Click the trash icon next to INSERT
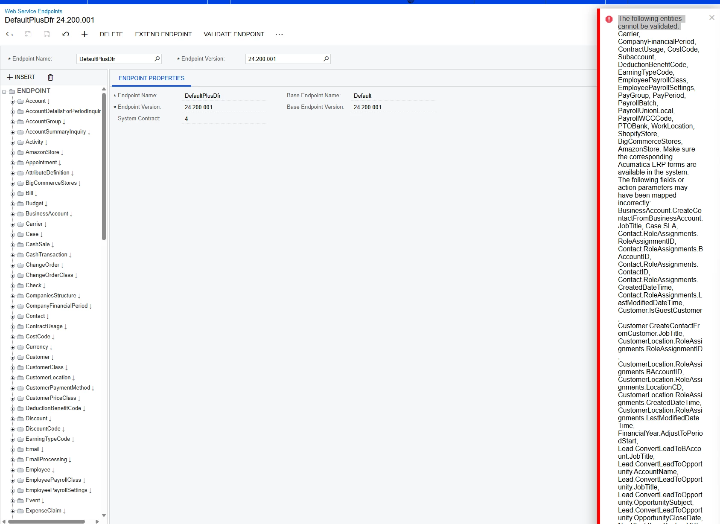The image size is (720, 524). [50, 77]
